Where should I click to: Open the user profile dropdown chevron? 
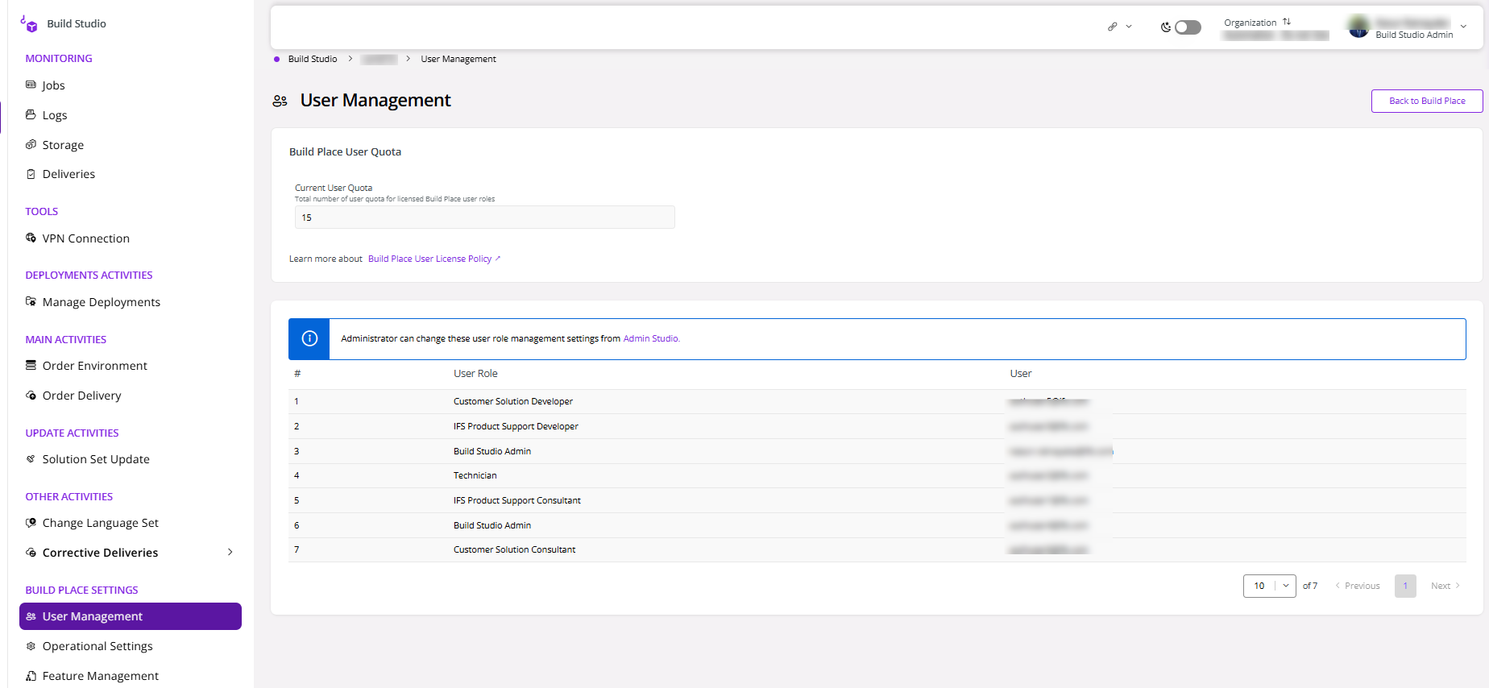pyautogui.click(x=1463, y=27)
